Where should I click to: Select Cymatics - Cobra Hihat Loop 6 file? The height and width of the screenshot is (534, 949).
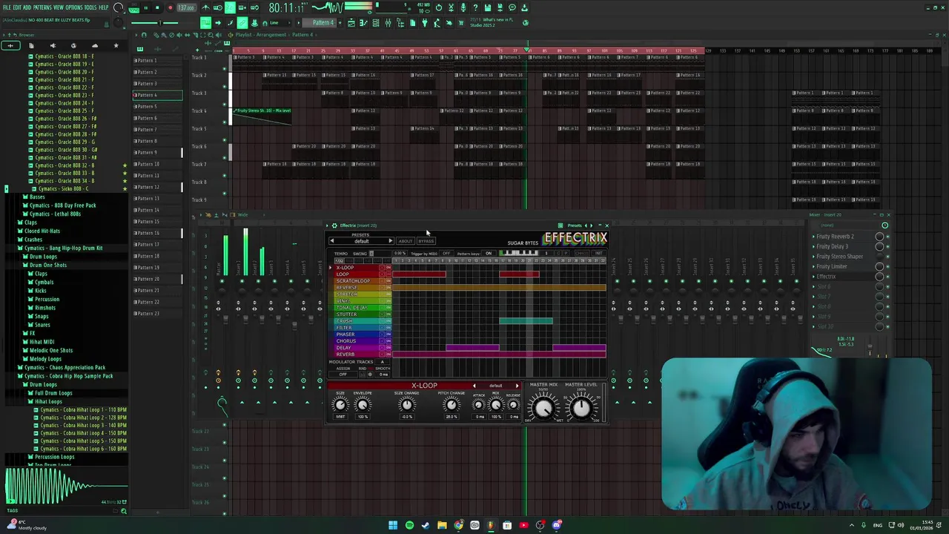tap(83, 449)
